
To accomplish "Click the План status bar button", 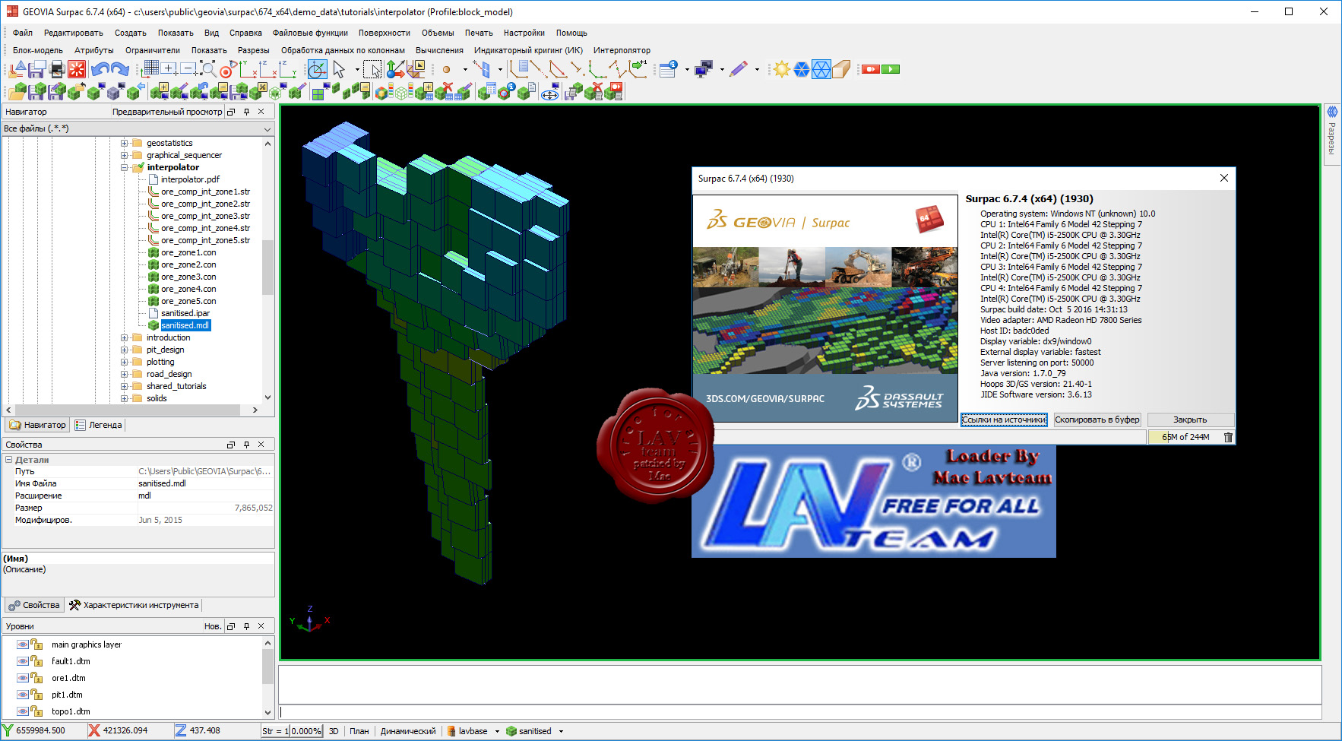I will pyautogui.click(x=359, y=731).
